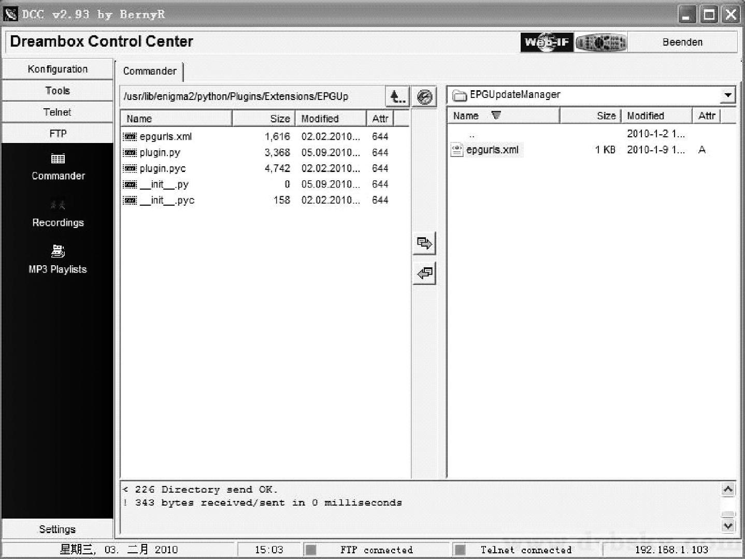This screenshot has width=745, height=559.
Task: Sort remote files by Size column
Action: point(264,119)
